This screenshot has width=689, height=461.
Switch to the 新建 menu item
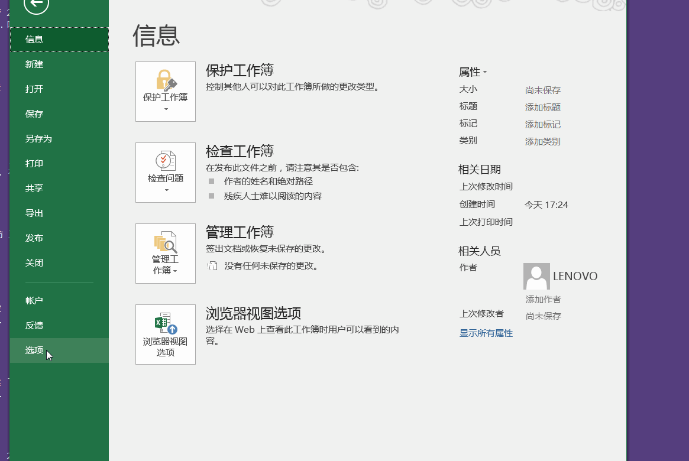click(33, 64)
